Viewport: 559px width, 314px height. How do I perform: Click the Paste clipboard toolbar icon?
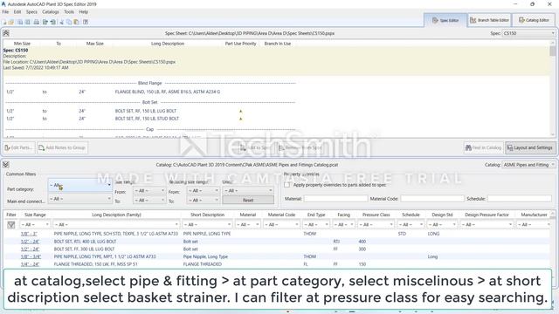76,22
